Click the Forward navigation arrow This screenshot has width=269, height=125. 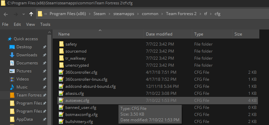[16, 14]
